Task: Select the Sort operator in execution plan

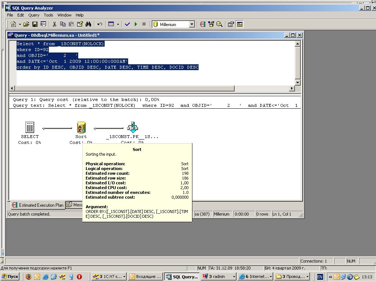Action: pyautogui.click(x=81, y=128)
